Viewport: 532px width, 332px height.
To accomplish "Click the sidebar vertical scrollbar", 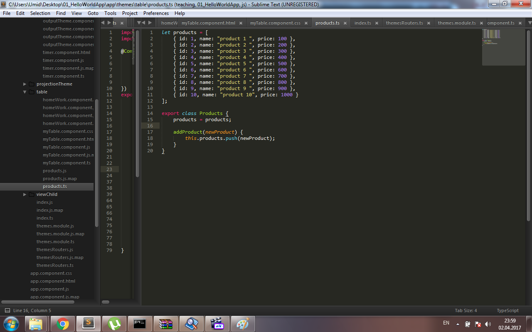I will tap(97, 163).
